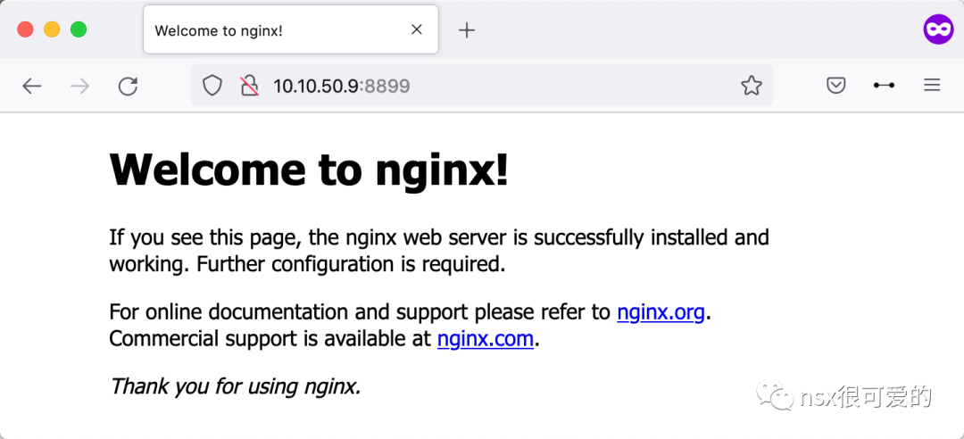Screen dimensions: 964x439
Task: Open the nginx.org link
Action: tap(661, 312)
